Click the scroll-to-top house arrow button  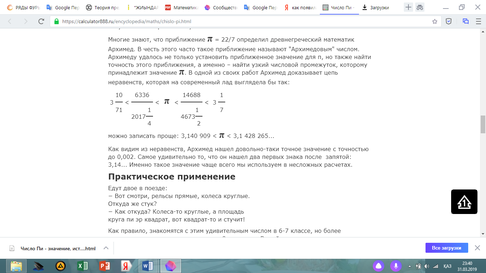pos(464,202)
